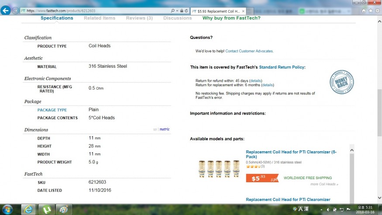Open the Standard Return Policy link
This screenshot has width=382, height=215.
pyautogui.click(x=282, y=67)
